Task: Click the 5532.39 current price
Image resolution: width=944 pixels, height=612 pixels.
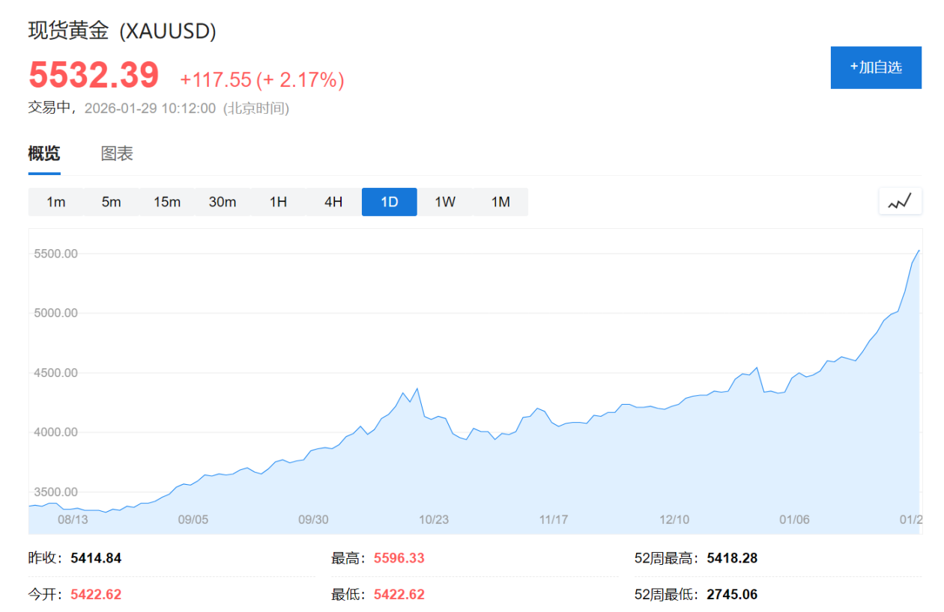Action: coord(94,76)
